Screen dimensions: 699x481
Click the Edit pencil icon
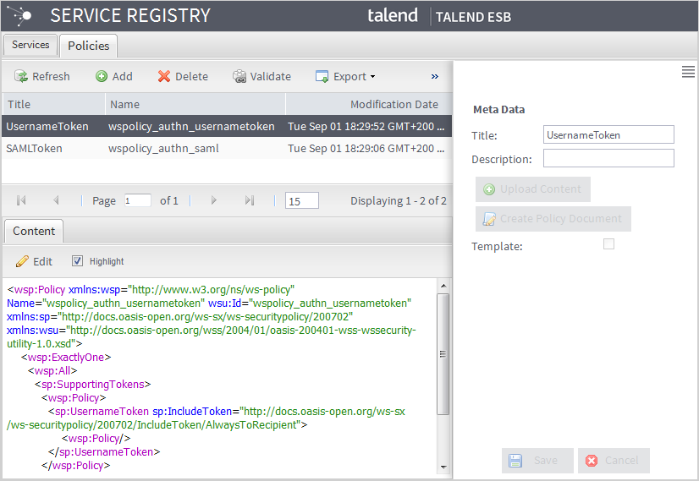[23, 261]
